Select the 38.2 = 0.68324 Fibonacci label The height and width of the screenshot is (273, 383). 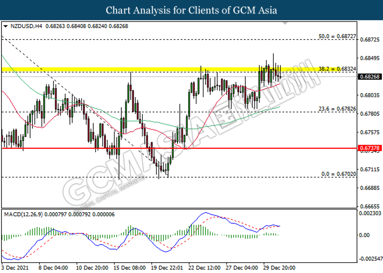pos(337,69)
